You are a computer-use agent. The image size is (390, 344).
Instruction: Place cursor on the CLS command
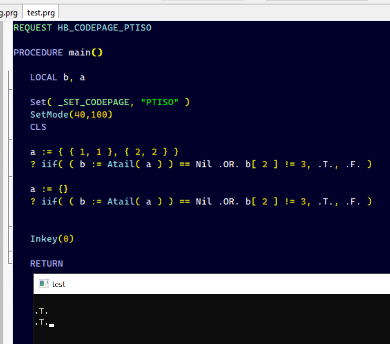(x=38, y=127)
